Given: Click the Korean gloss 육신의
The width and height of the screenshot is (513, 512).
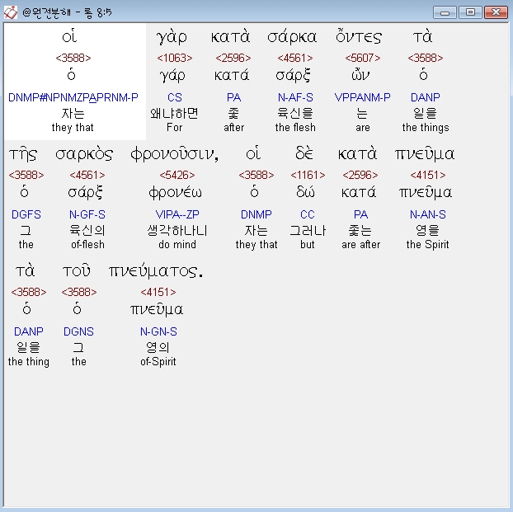Looking at the screenshot, I should (x=87, y=230).
